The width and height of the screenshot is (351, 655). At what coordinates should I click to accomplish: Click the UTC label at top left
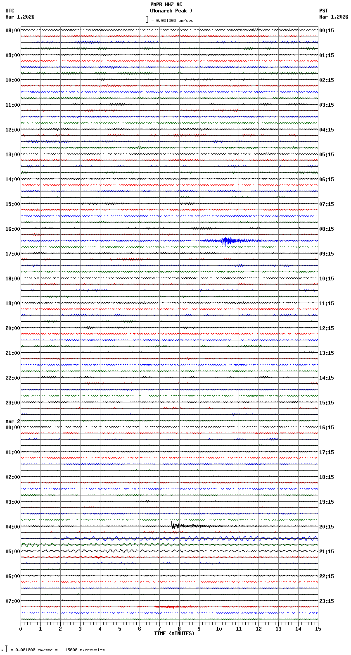(10, 11)
